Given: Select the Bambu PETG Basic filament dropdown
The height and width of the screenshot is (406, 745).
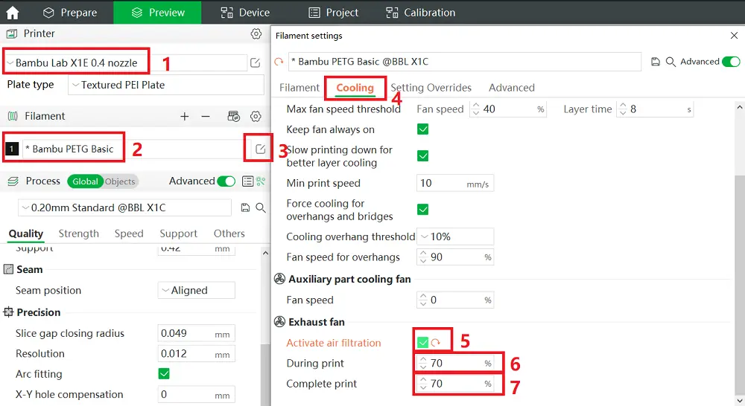Looking at the screenshot, I should coord(136,149).
